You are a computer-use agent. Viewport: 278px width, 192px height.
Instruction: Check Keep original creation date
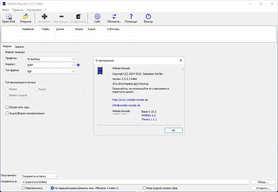[144, 188]
